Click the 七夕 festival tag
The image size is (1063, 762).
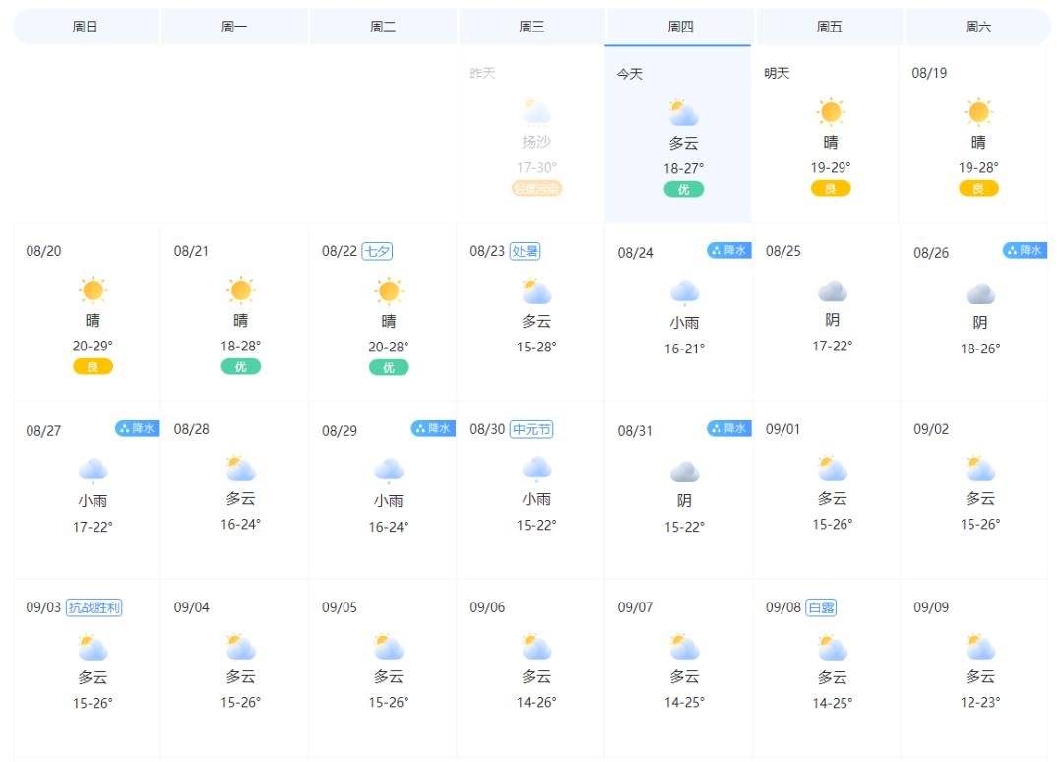coord(377,251)
